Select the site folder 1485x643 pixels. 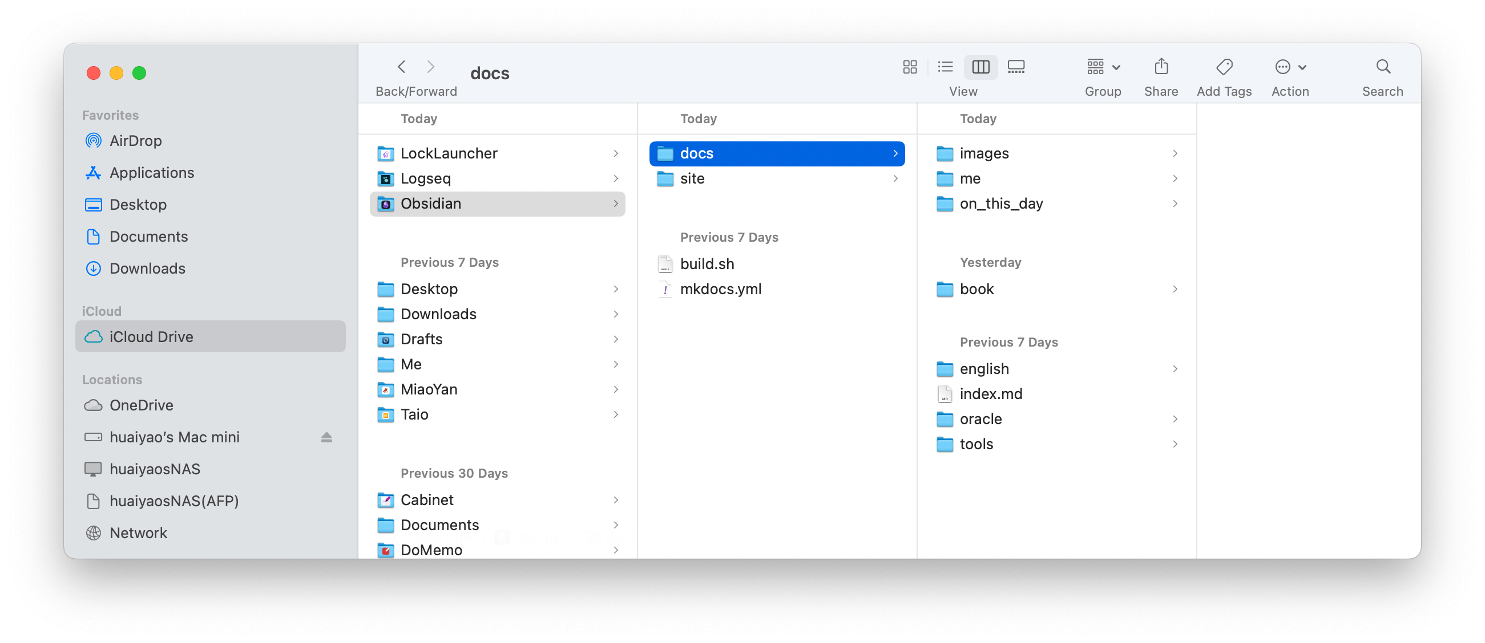point(777,178)
